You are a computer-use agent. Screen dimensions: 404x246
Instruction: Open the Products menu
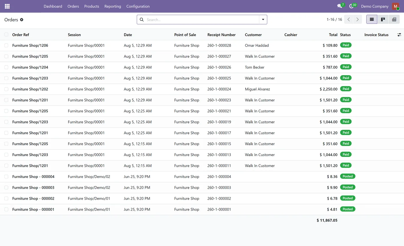pyautogui.click(x=91, y=6)
